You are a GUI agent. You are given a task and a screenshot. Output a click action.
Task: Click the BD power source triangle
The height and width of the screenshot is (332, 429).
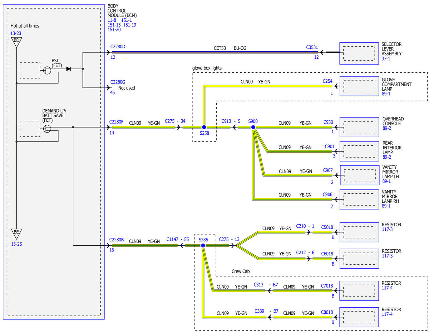point(16,41)
